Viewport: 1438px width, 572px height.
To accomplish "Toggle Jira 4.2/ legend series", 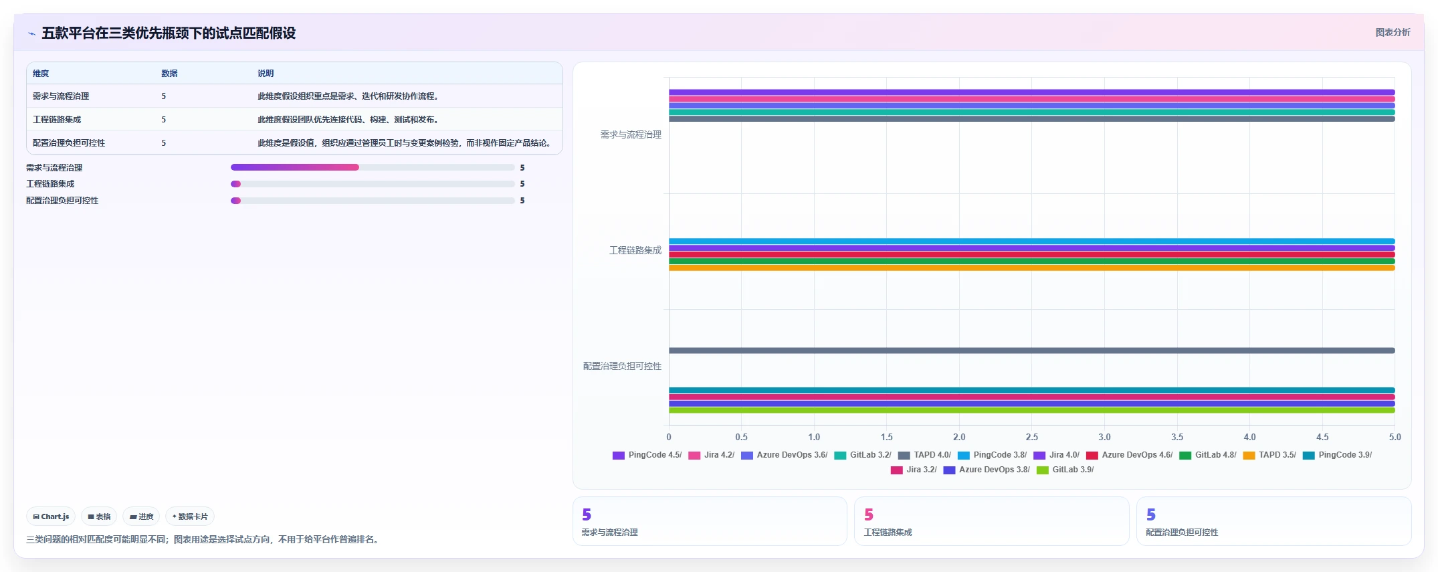I will [711, 455].
